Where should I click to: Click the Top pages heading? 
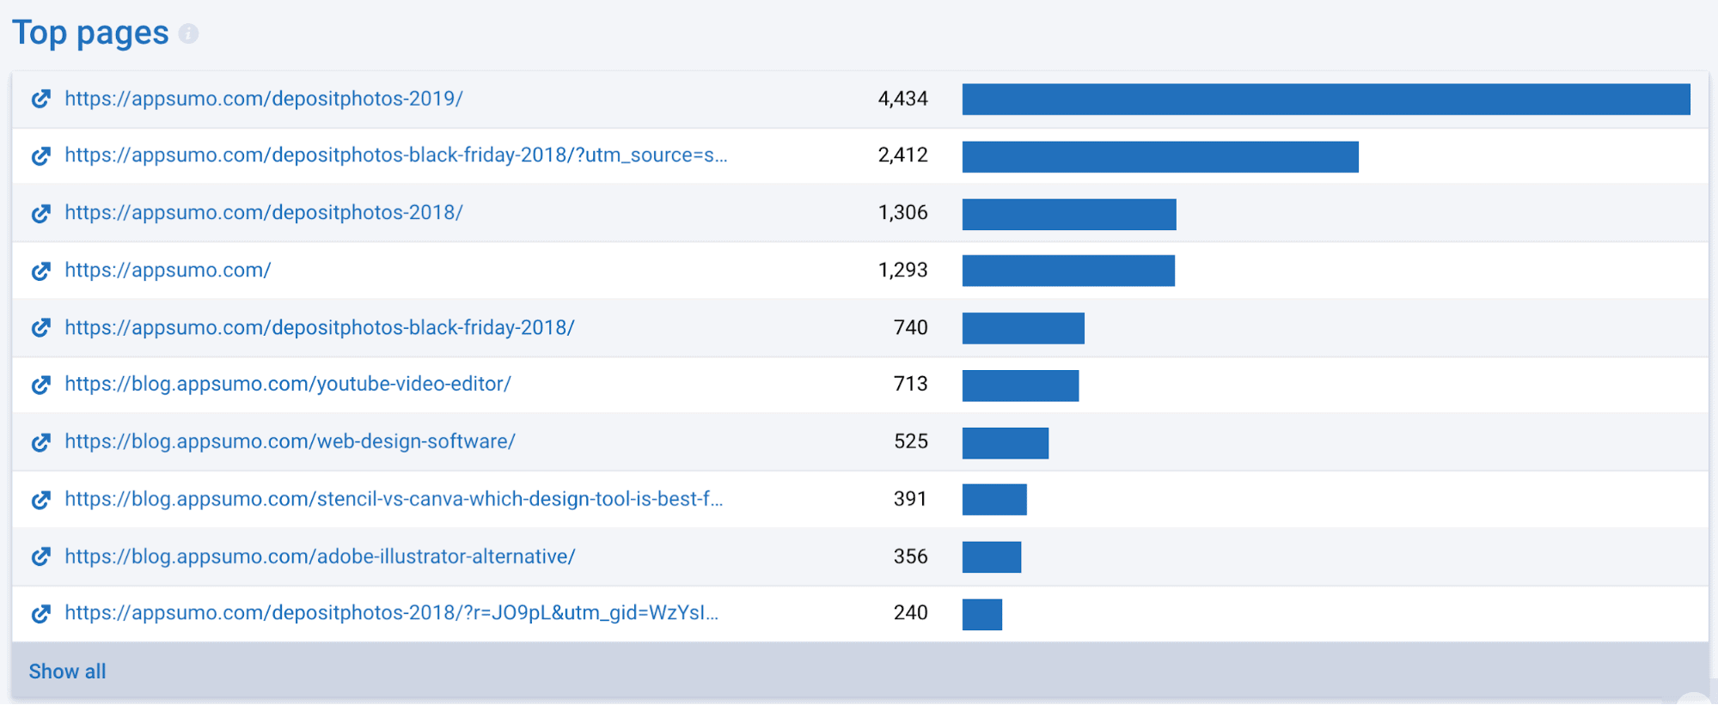pos(90,34)
